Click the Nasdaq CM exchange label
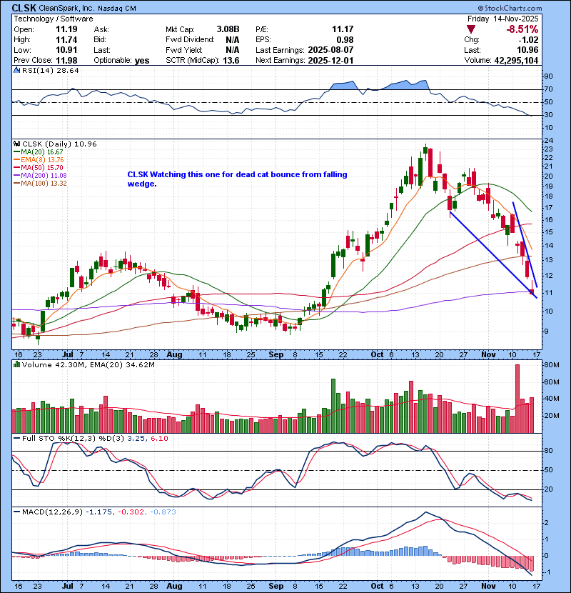 pyautogui.click(x=117, y=8)
